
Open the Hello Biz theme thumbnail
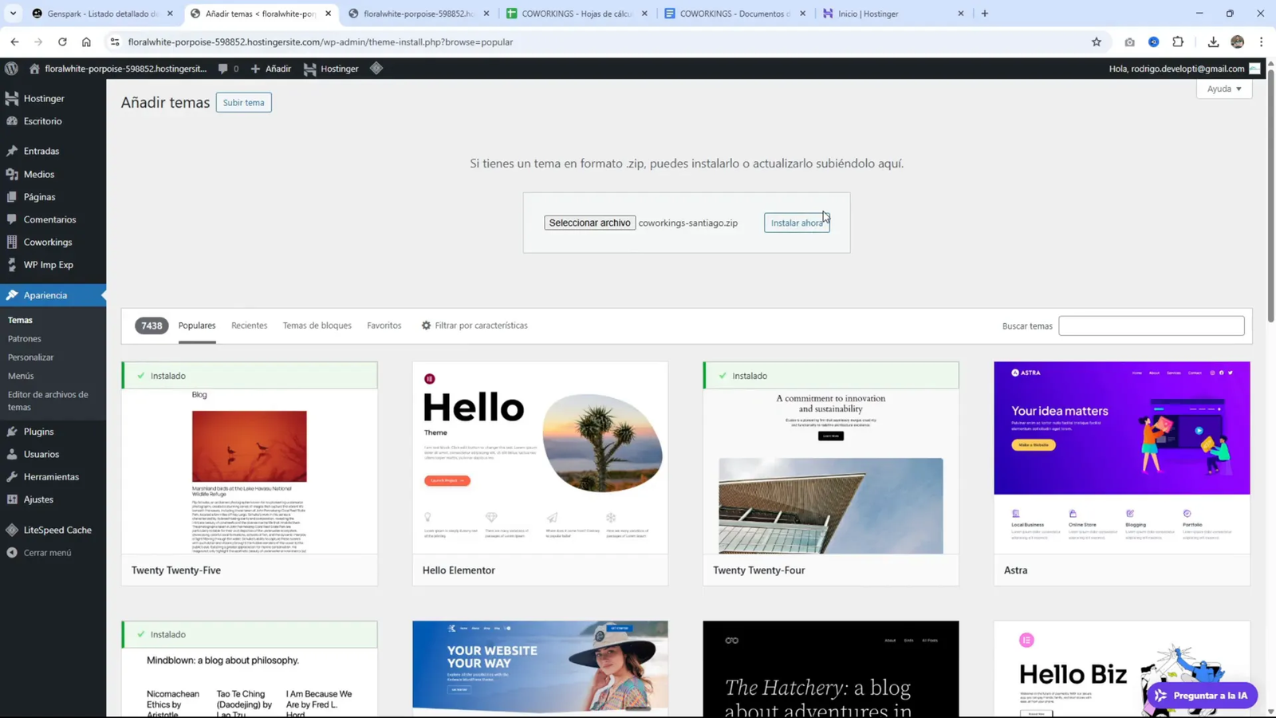click(x=1121, y=669)
